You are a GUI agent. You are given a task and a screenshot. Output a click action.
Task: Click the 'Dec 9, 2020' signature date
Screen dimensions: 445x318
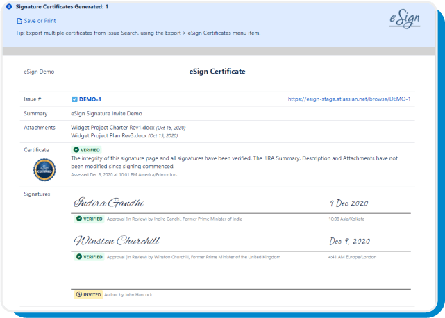click(x=349, y=241)
